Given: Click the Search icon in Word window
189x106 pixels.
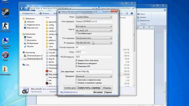Looking at the screenshot, I should (x=138, y=14).
